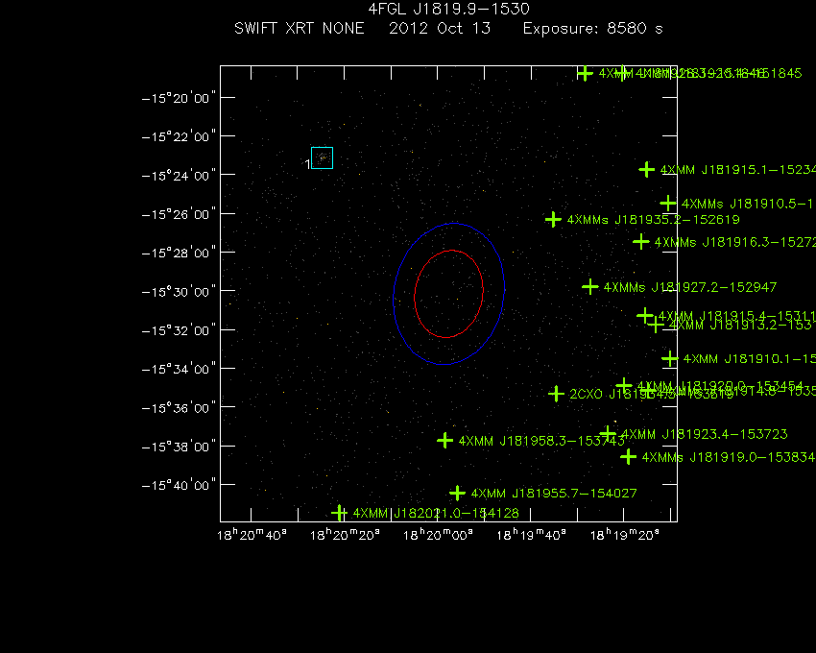Click the 18h20m00s right ascension label
Screen dimensions: 816x653
(438, 535)
